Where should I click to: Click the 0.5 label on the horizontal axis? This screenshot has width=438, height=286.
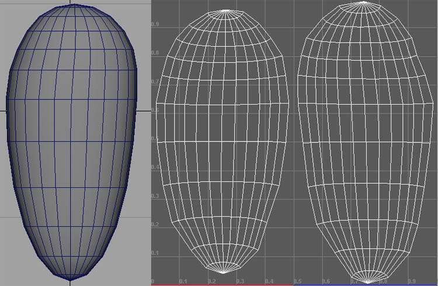coord(297,281)
